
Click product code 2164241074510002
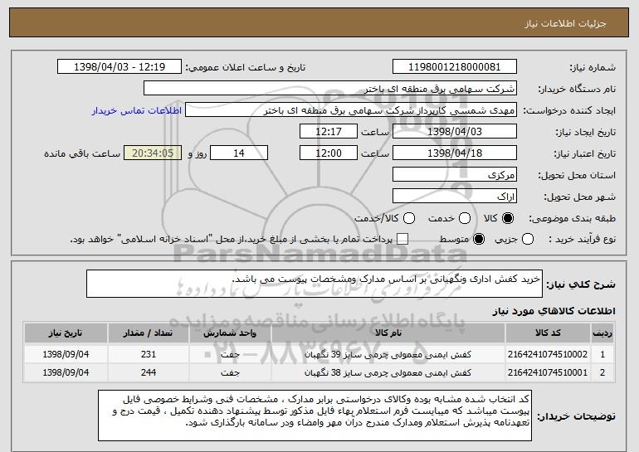(x=548, y=354)
